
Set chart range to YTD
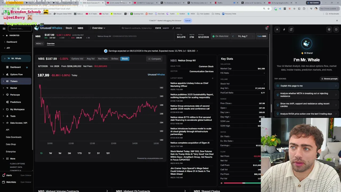(79, 153)
